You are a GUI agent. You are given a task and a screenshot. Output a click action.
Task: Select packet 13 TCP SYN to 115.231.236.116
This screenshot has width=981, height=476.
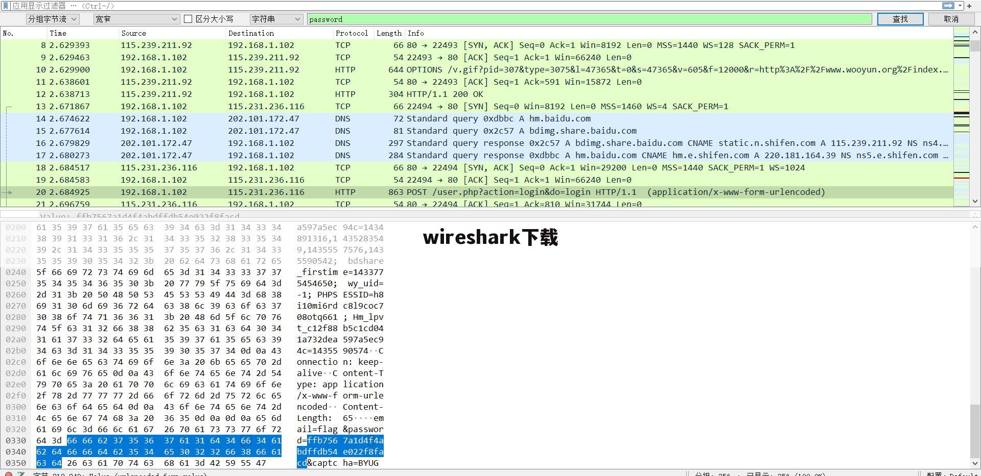tap(477, 106)
